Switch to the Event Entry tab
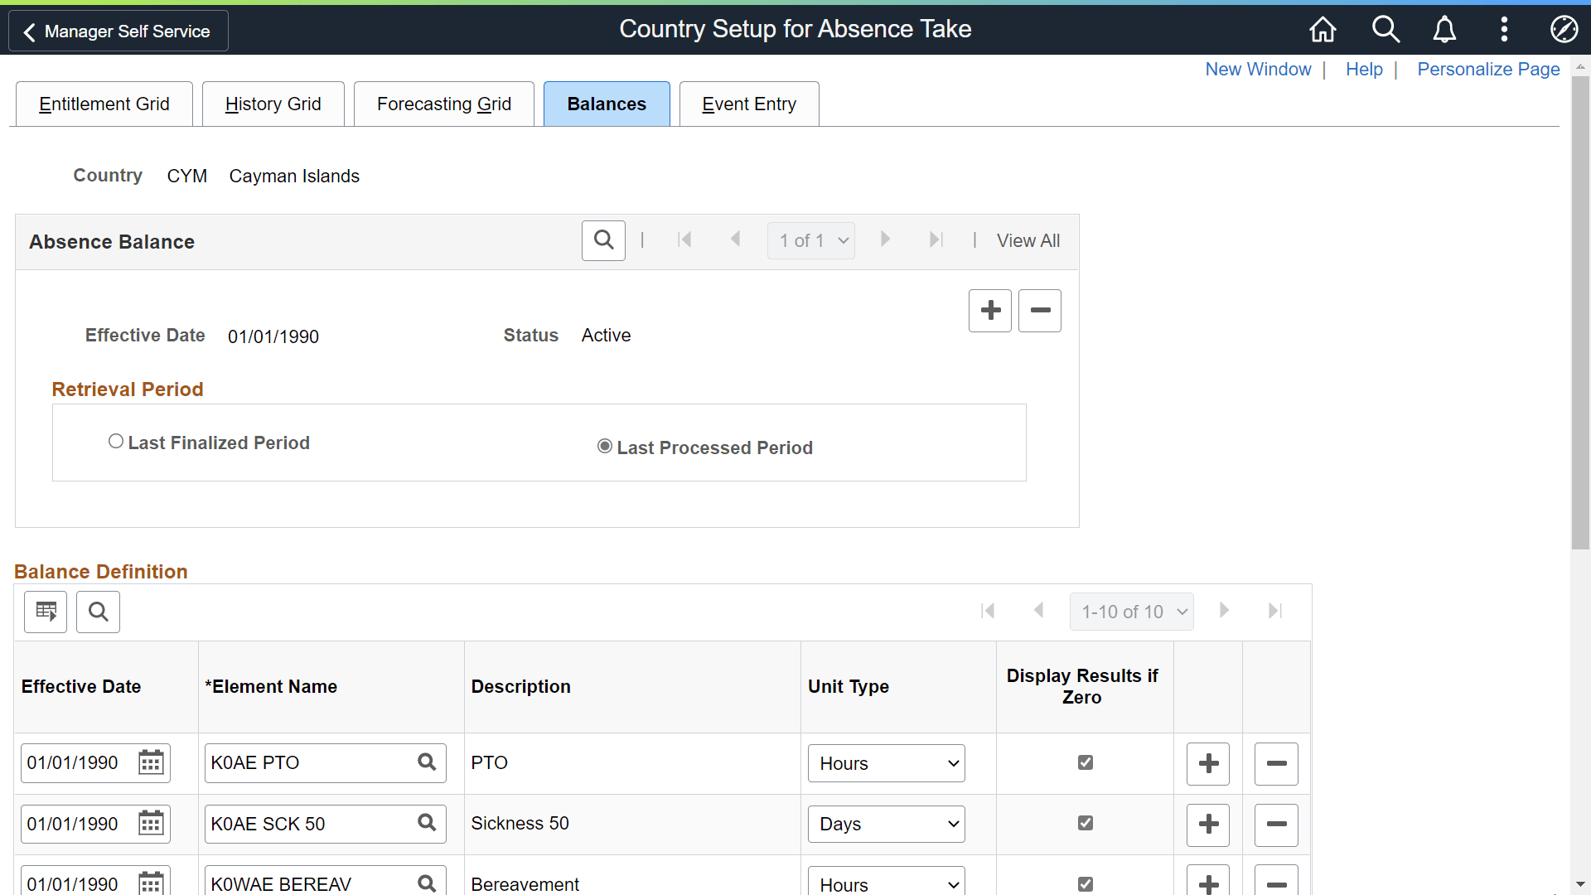Screen dimensions: 1591x895 pos(748,104)
